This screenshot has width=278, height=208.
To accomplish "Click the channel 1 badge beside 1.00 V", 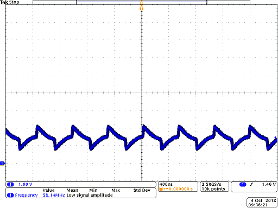I will pyautogui.click(x=10, y=184).
